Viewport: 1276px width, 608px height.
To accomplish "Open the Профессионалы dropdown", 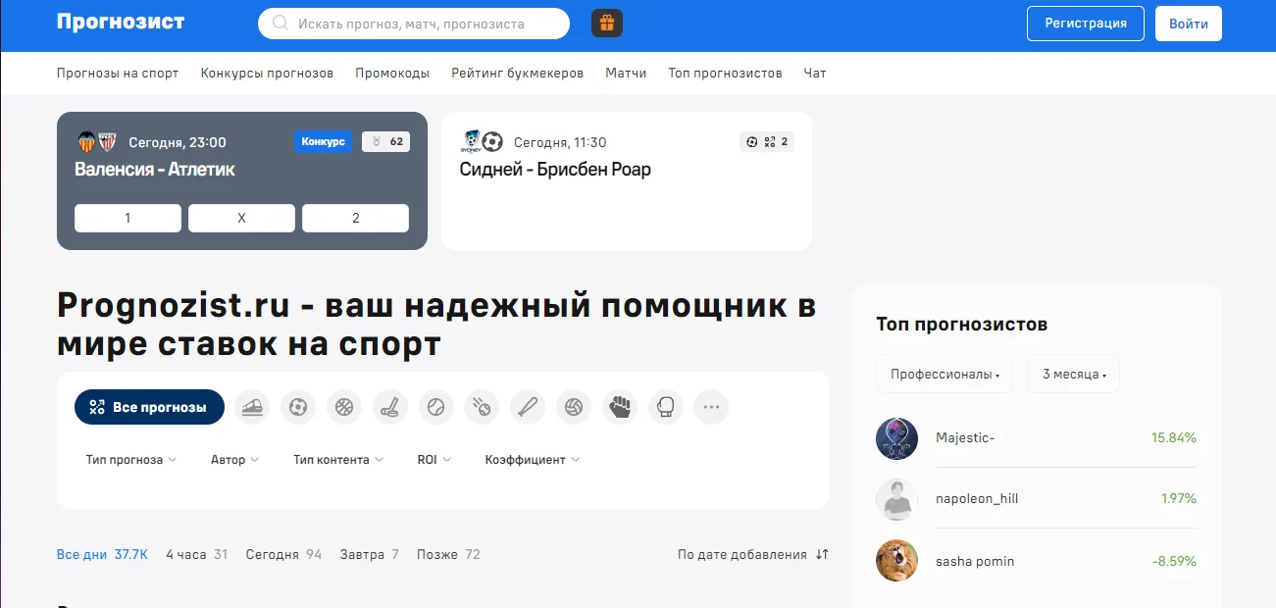I will [x=944, y=375].
